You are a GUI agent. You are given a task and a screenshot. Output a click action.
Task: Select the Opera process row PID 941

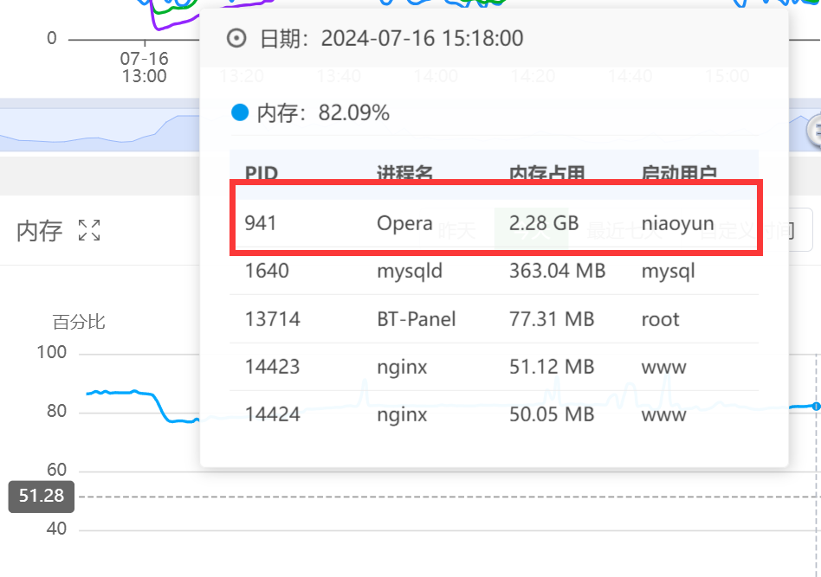tap(495, 223)
